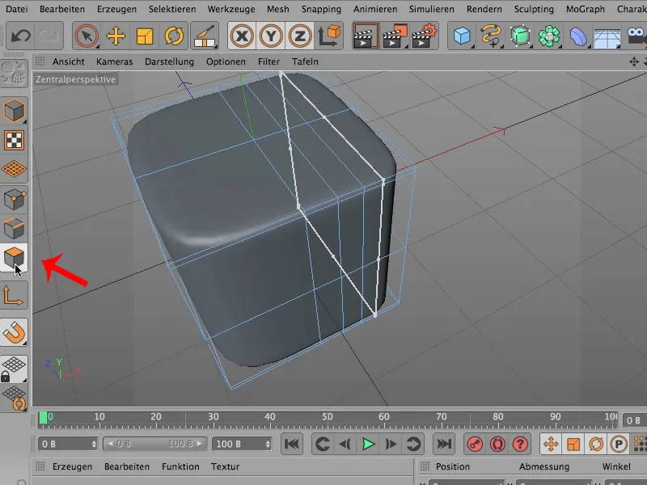Toggle Z axis lock
647x485 pixels.
pyautogui.click(x=299, y=36)
